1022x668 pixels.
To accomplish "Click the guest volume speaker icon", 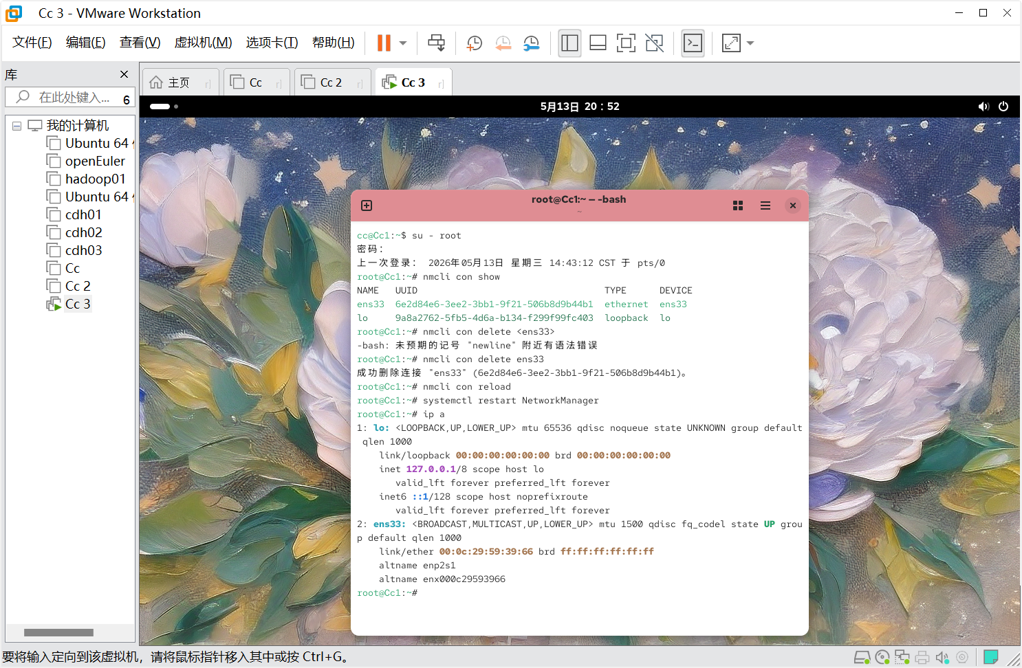I will click(983, 107).
